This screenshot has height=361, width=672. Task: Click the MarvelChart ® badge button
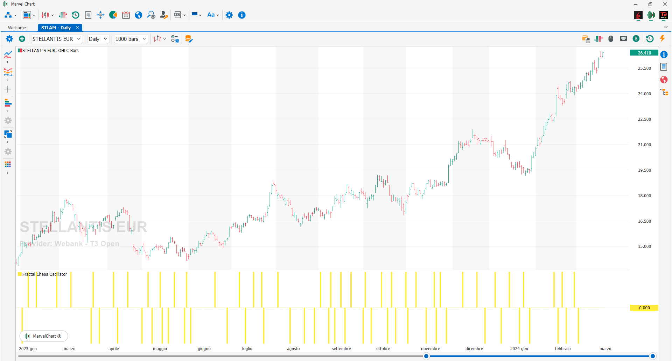44,336
